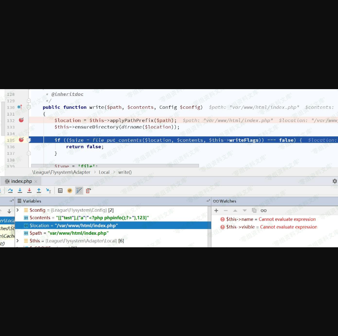Open the Evaluate Expression calculator icon

60,191
